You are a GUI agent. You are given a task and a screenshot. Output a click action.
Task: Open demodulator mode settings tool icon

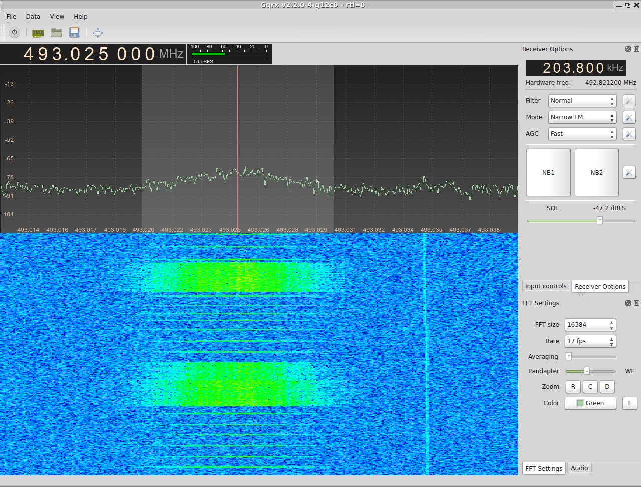(629, 117)
